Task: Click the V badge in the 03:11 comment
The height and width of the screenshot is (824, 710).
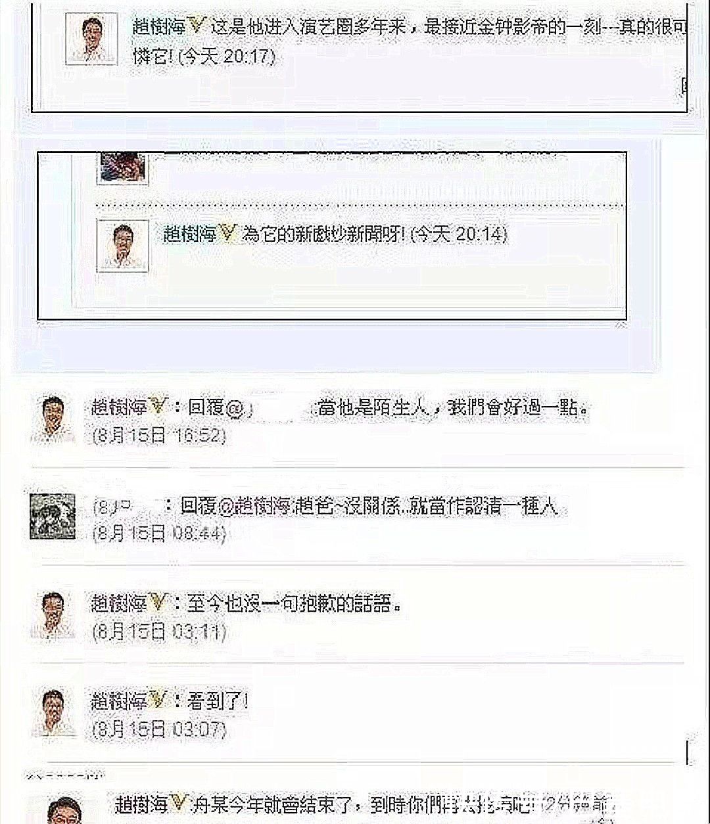Action: point(157,603)
